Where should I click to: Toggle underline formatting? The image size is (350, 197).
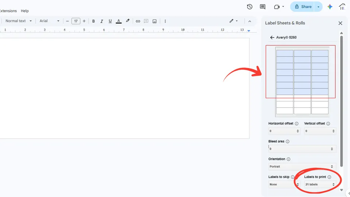pos(110,21)
